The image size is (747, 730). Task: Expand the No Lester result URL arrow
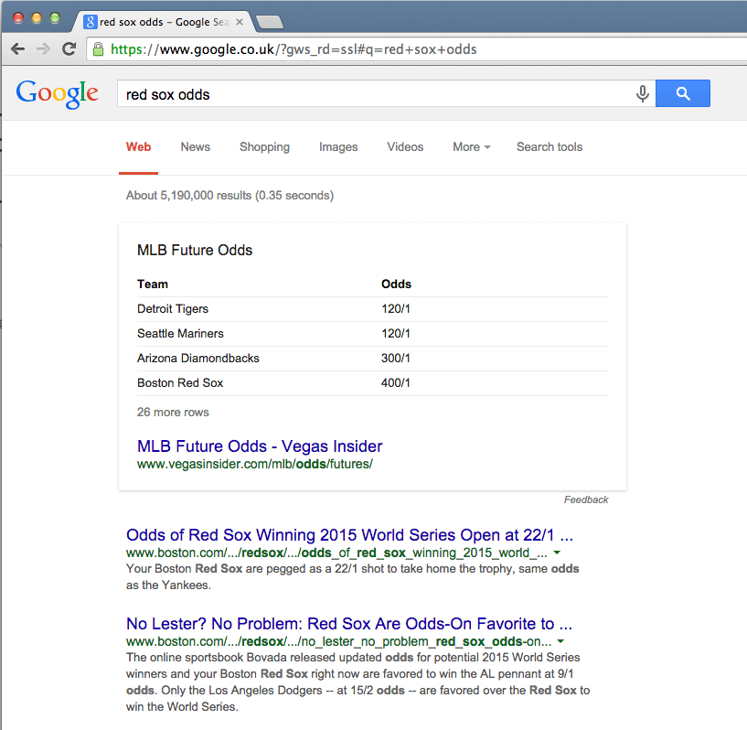[560, 641]
